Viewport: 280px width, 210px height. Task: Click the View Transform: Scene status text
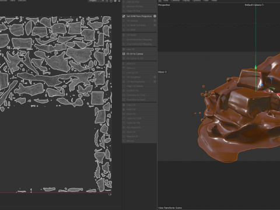[x=170, y=208]
